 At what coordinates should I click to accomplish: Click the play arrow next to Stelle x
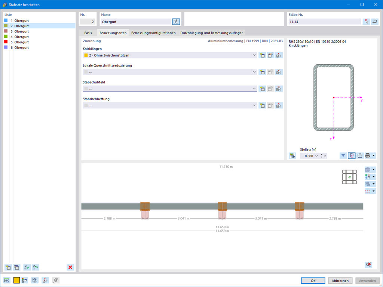[x=325, y=156]
